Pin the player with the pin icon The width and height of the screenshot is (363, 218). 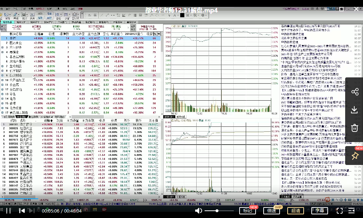(x=355, y=156)
